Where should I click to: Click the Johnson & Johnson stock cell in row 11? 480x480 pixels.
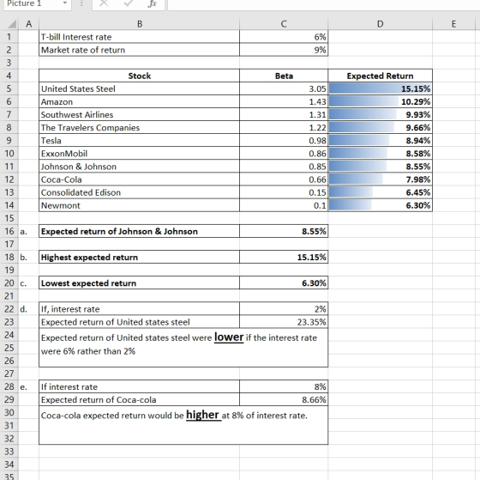pyautogui.click(x=139, y=167)
